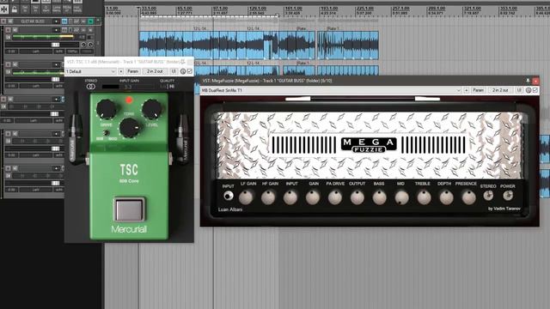
Task: Close the MegaFuzzie plugin window
Action: [x=535, y=81]
